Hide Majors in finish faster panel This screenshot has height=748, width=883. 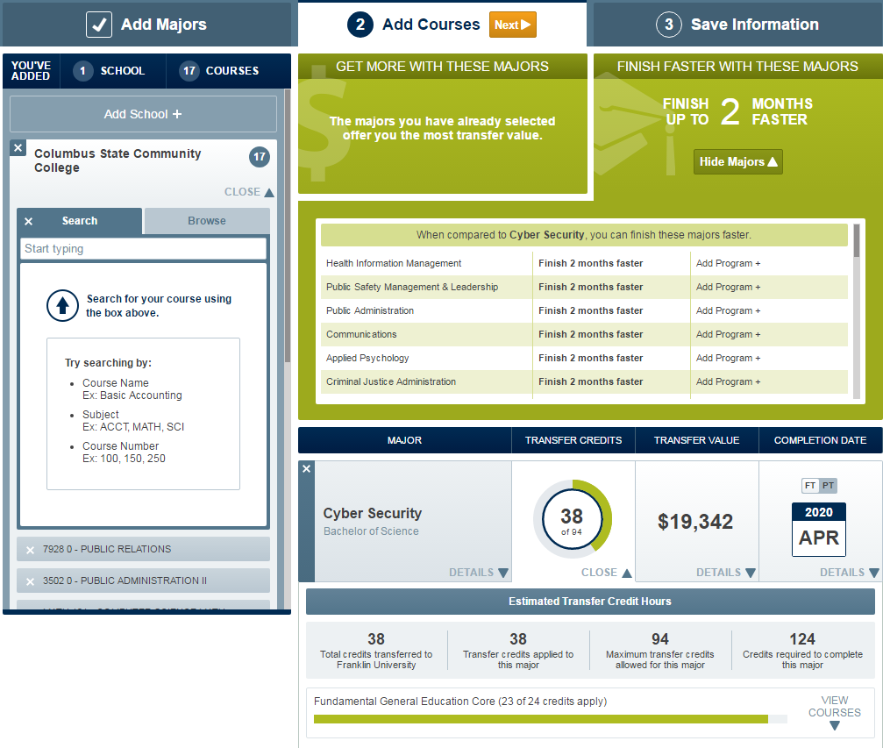[x=737, y=161]
